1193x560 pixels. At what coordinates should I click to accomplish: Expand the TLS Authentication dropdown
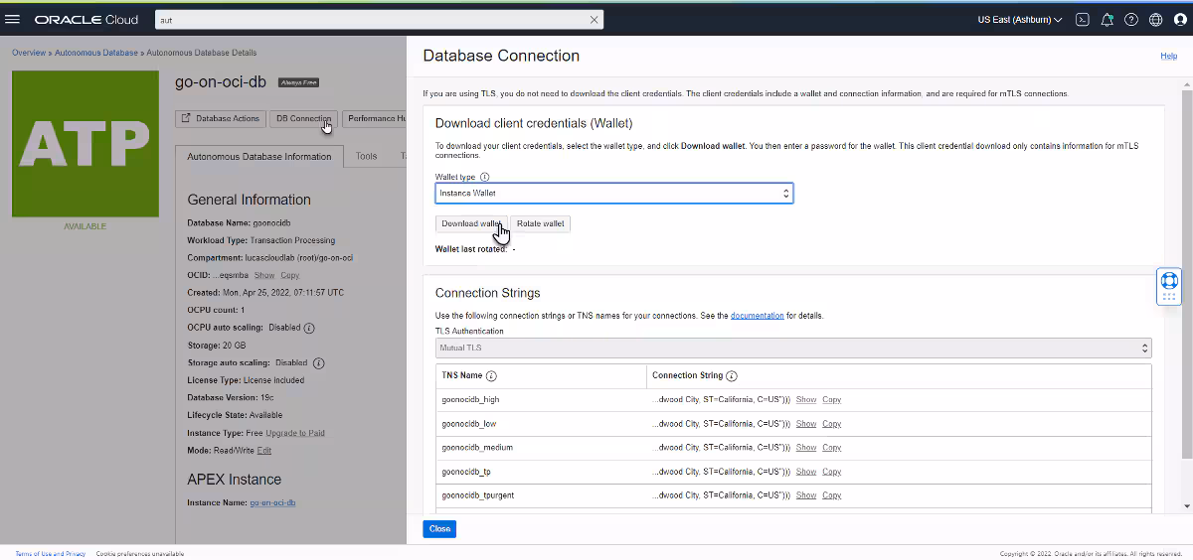point(793,349)
